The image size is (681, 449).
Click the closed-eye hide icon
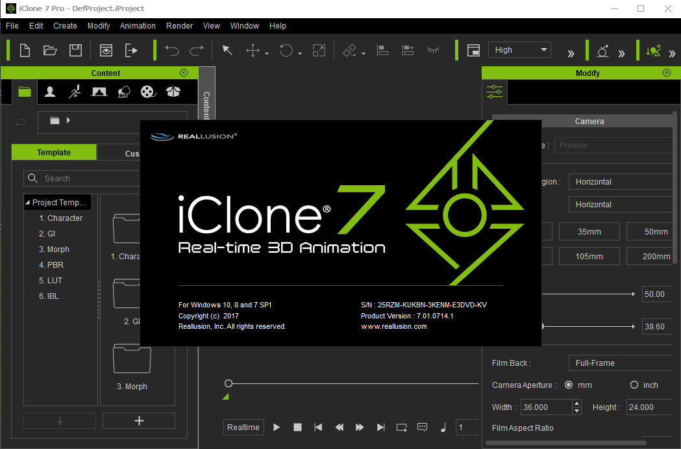pos(433,51)
